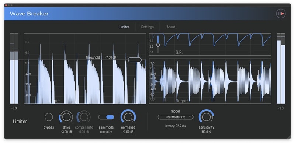Screen dimensions: 295x144
Task: Switch to the Limiter tab
Action: coord(124,27)
